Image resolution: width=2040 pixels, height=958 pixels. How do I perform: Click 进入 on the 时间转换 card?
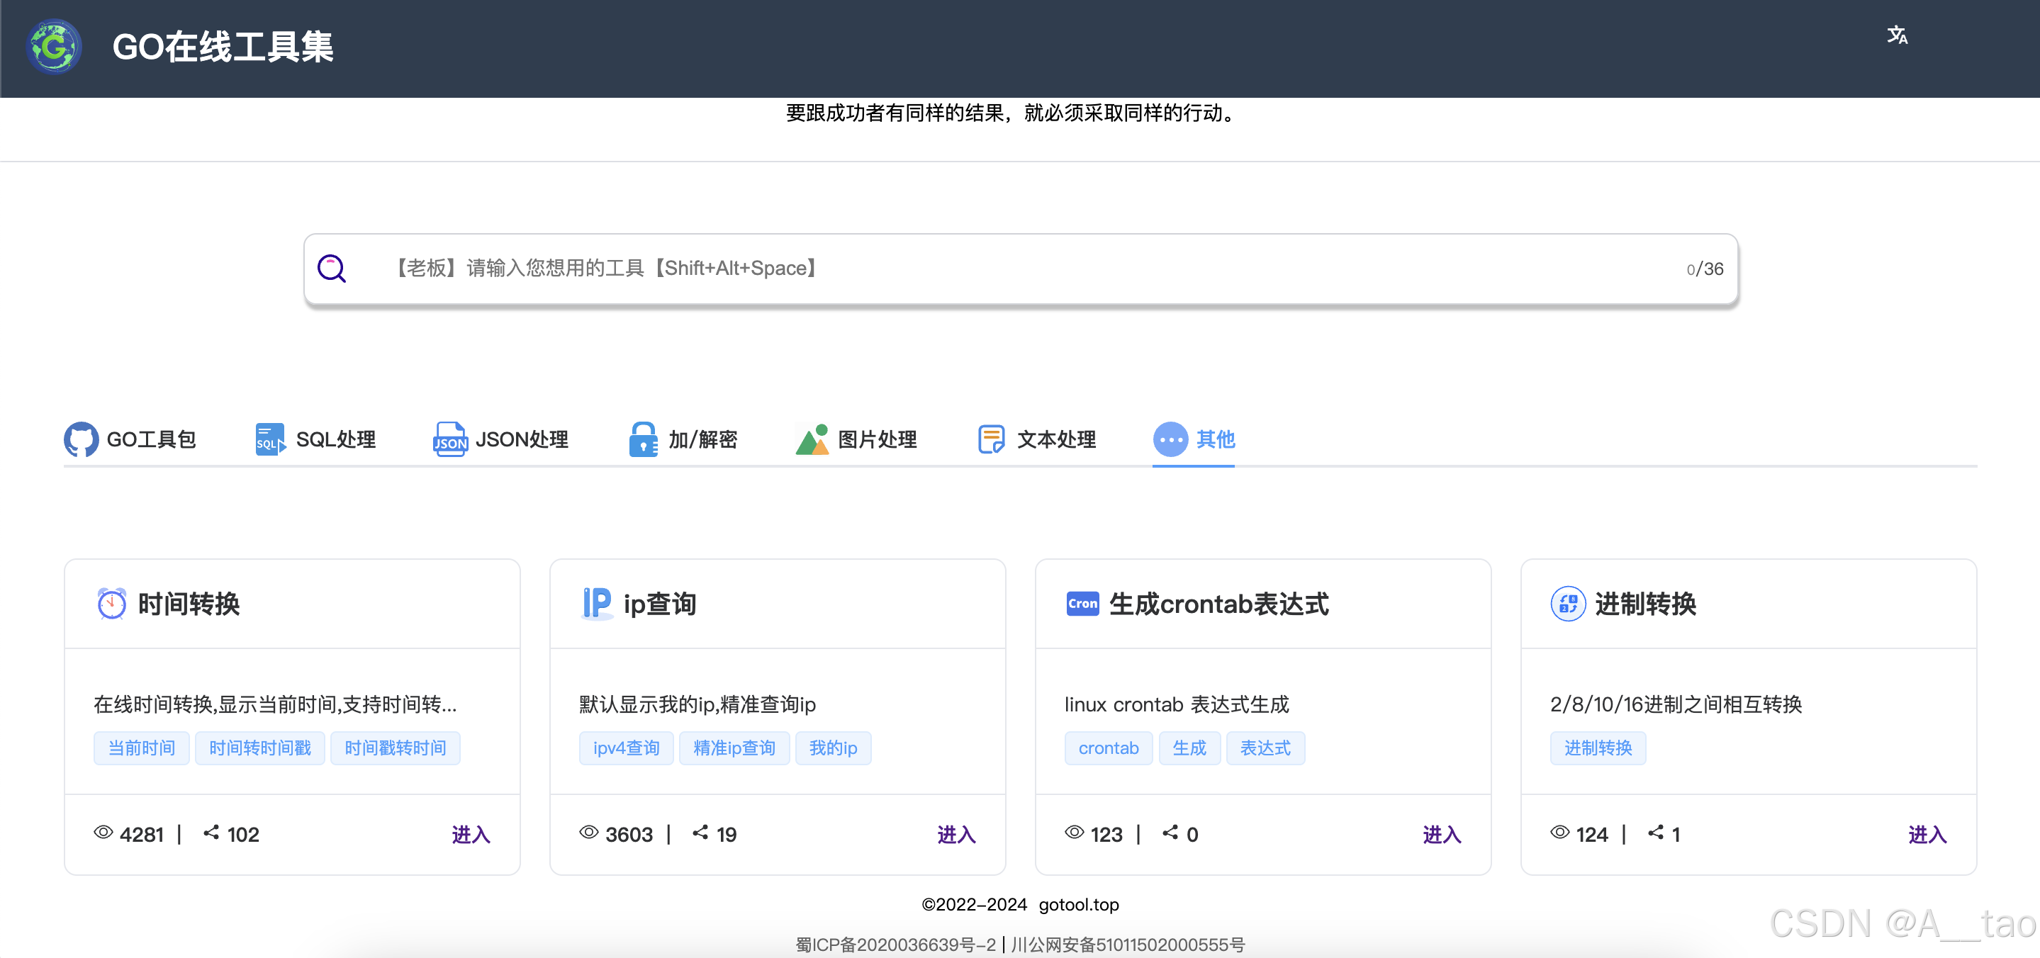pyautogui.click(x=471, y=835)
